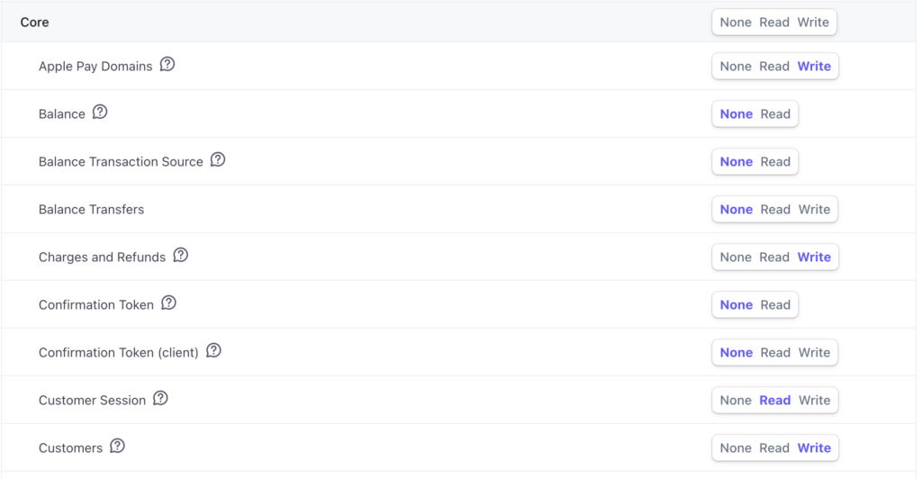This screenshot has width=922, height=479.
Task: Click help icon next to Apple Pay Domains
Action: point(167,65)
